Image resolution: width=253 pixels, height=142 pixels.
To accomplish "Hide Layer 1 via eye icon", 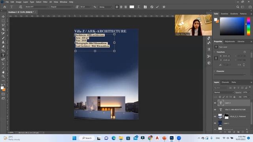I will click(x=215, y=123).
